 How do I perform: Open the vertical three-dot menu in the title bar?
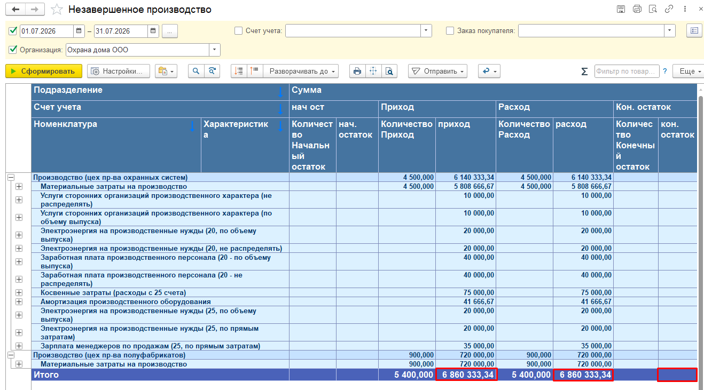click(685, 9)
